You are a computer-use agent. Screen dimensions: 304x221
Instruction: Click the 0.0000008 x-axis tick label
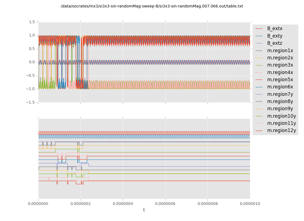208,204
